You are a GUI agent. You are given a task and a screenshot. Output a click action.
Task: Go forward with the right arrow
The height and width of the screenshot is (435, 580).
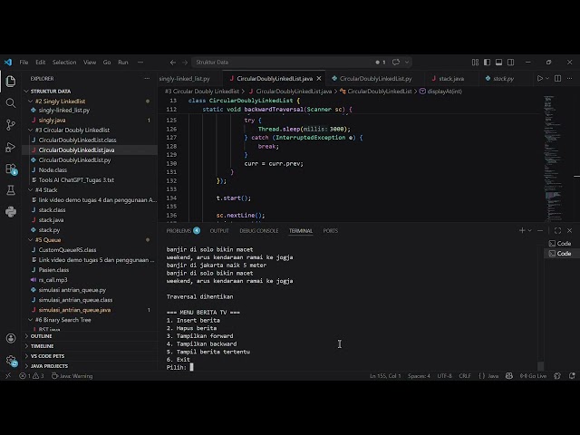(x=185, y=63)
